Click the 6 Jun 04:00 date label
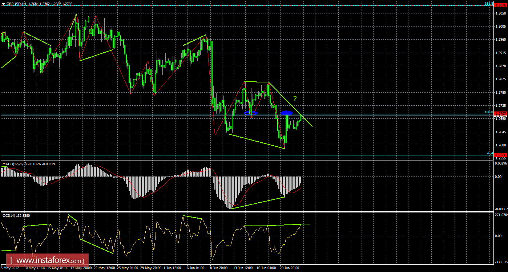Image resolution: width=508 pixels, height=272 pixels. 195,268
